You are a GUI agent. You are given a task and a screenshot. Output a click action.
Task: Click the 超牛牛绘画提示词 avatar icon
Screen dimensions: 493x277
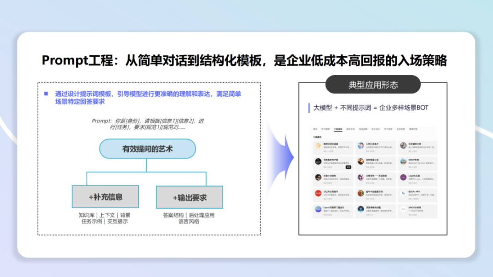pos(361,193)
